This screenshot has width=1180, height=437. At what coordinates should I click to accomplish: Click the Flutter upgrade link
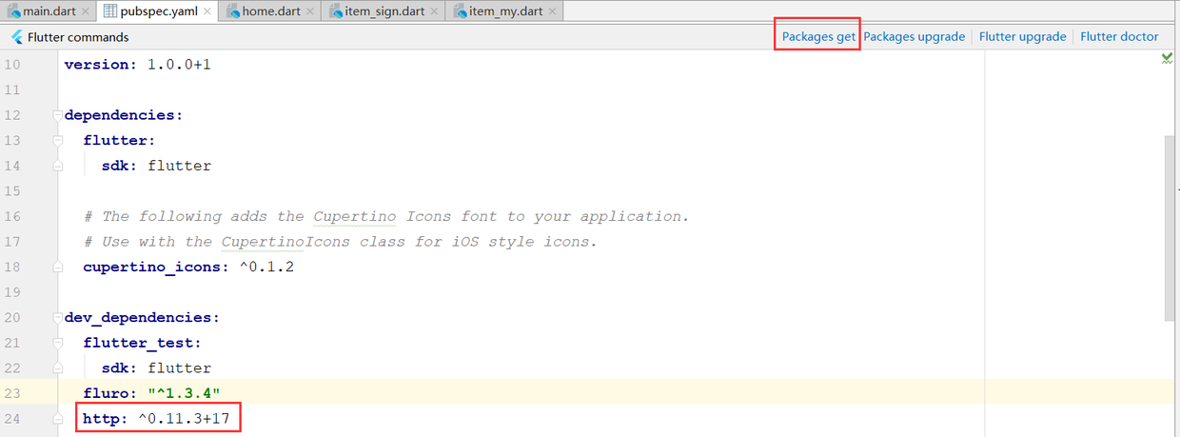[1022, 37]
